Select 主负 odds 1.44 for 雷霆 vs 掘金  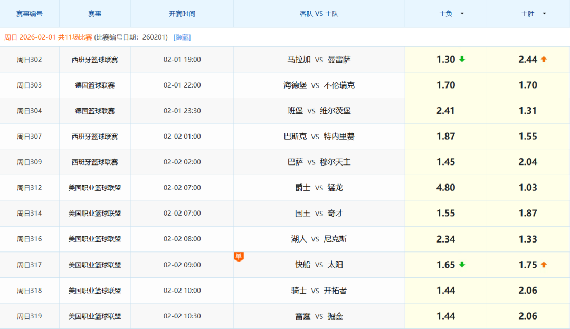tap(445, 316)
